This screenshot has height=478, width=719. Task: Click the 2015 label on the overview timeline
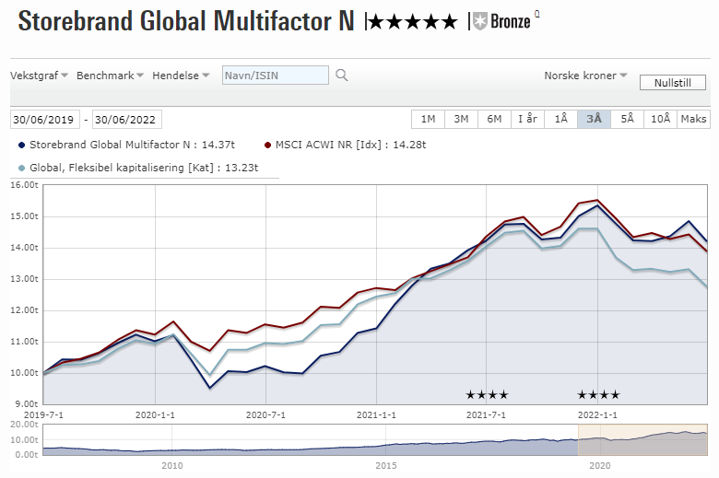click(386, 466)
